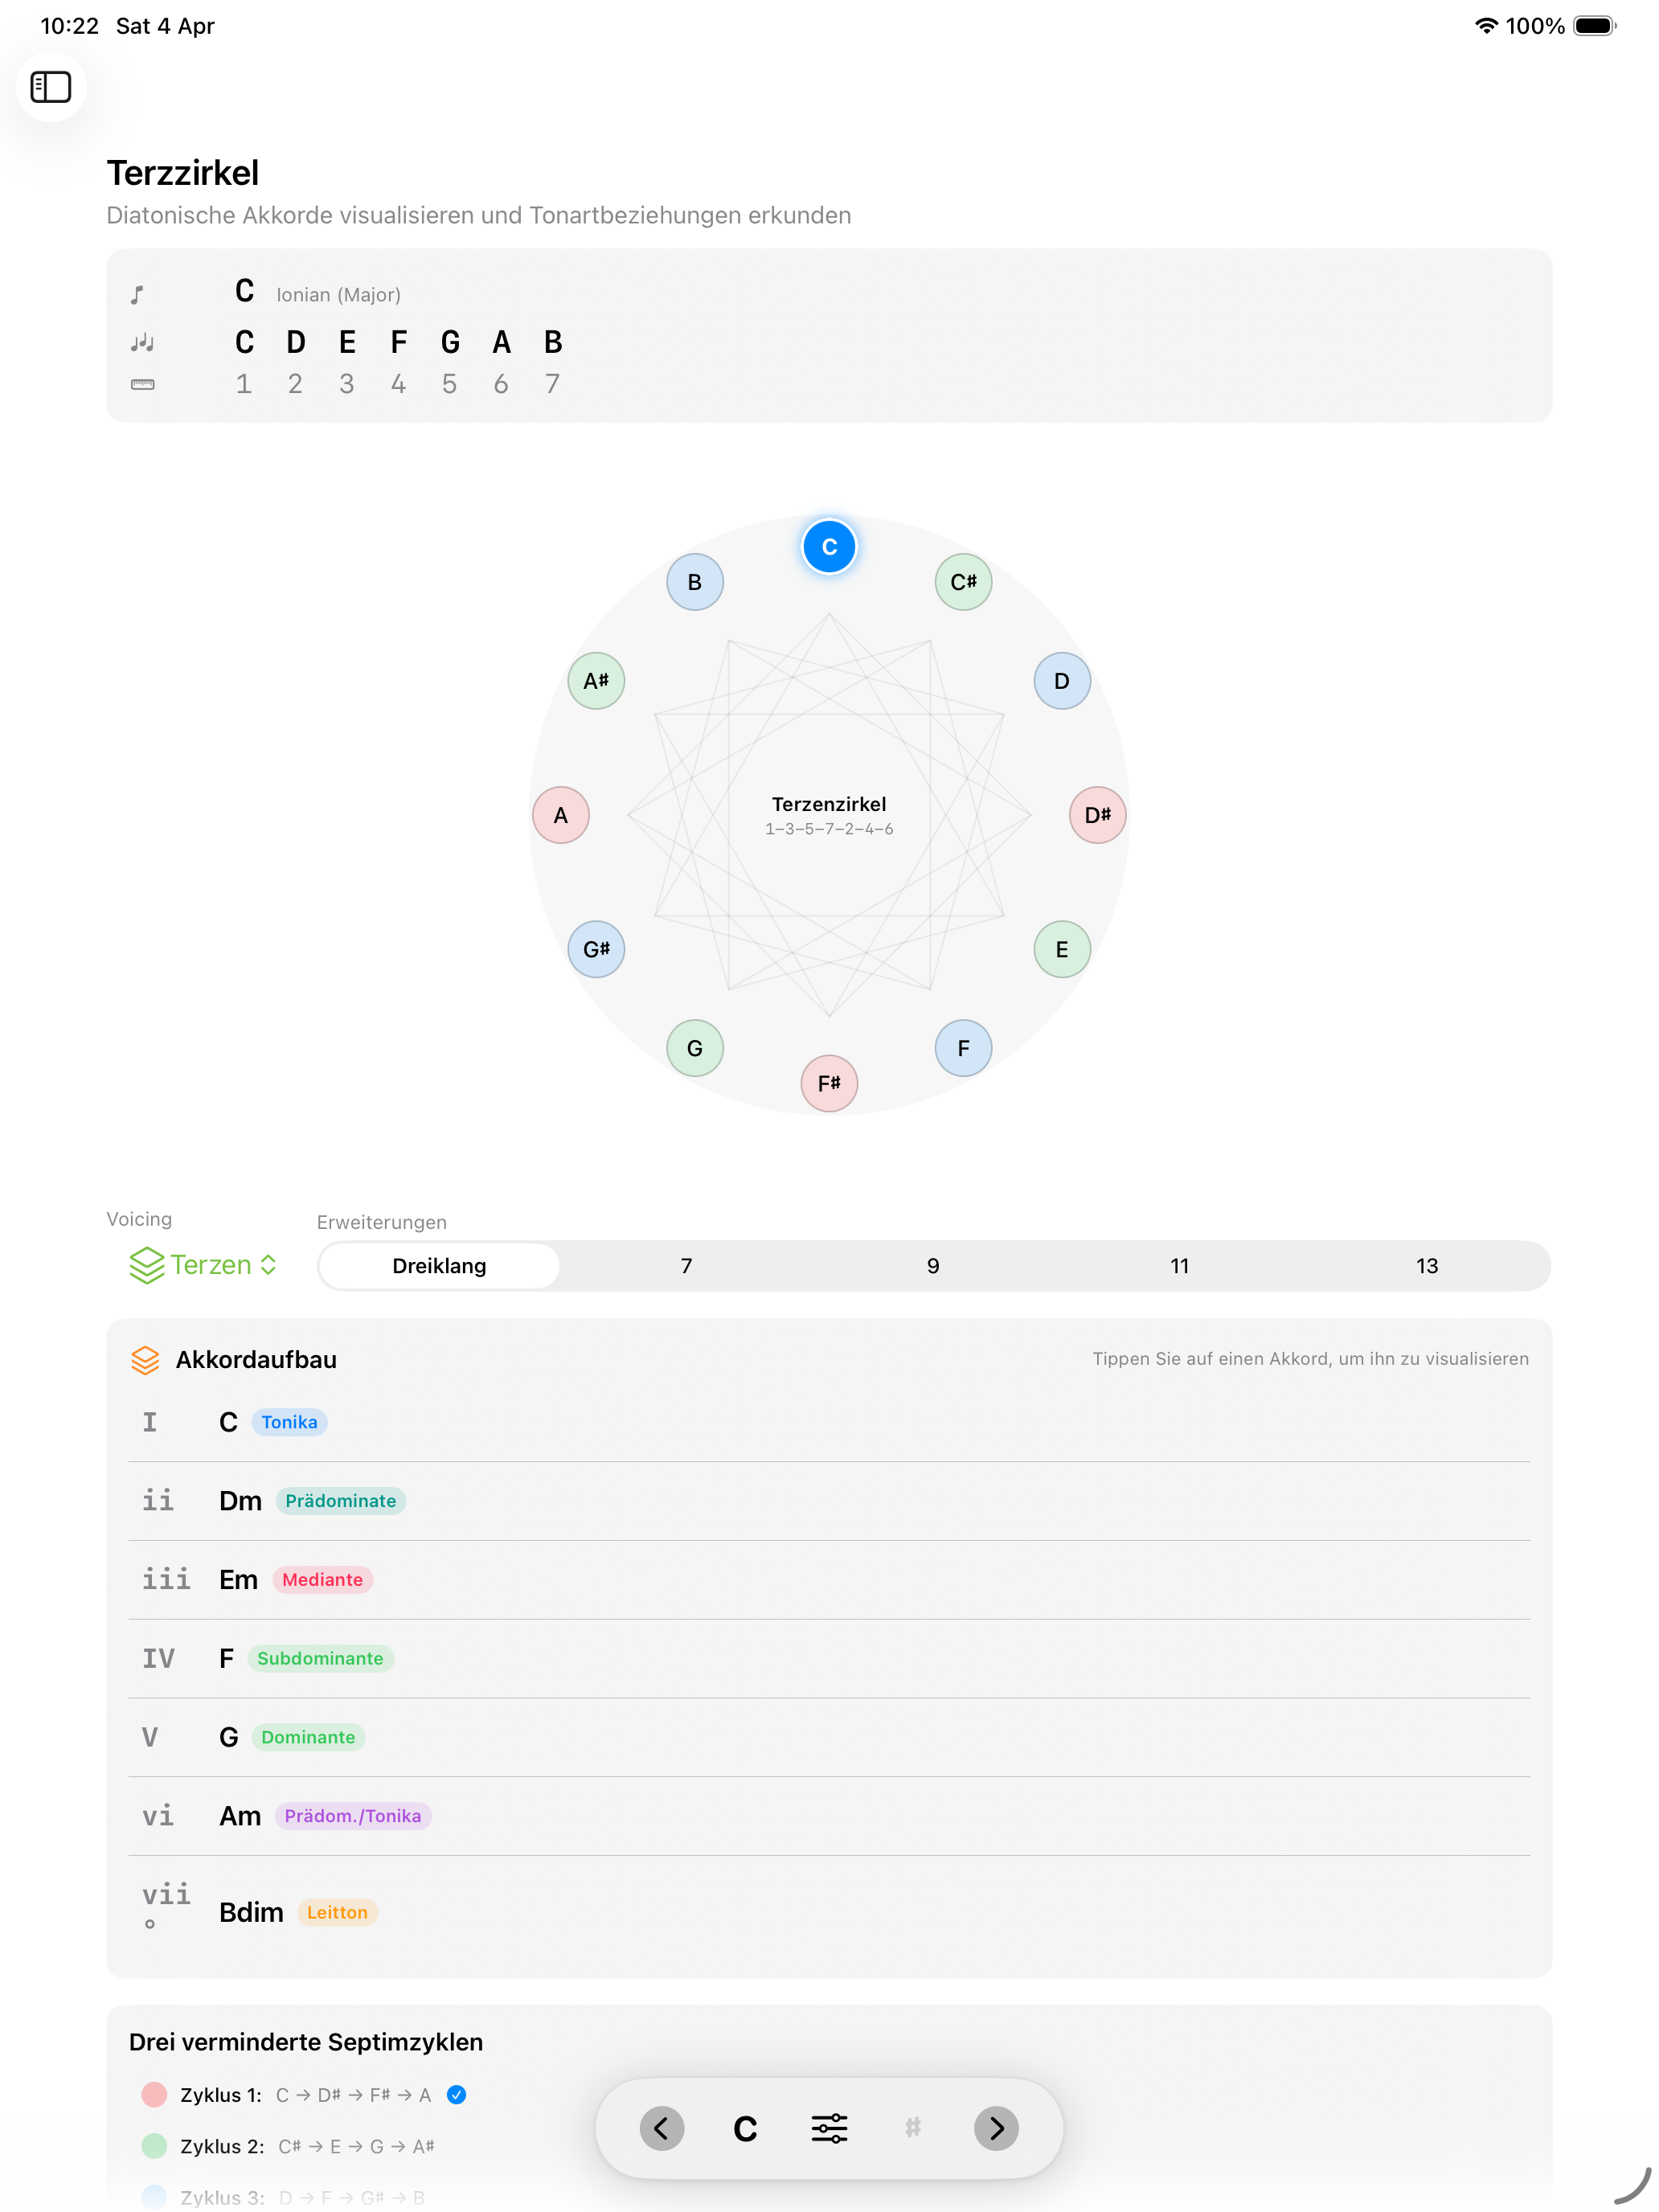1659x2212 pixels.
Task: Click the forward chevron in the bottom bar
Action: [996, 2128]
